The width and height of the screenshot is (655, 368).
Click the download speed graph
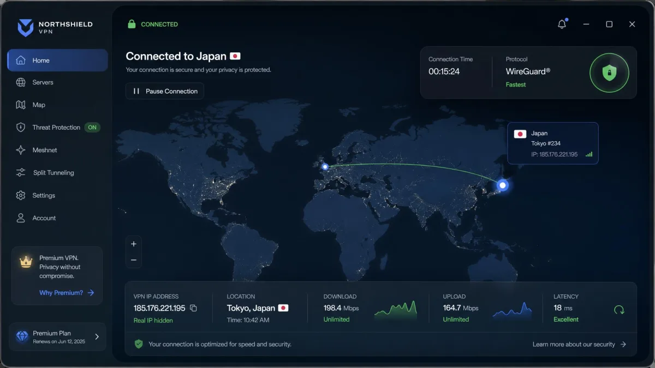coord(396,309)
